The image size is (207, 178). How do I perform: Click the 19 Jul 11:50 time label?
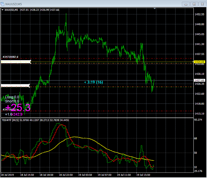[x=124, y=175]
